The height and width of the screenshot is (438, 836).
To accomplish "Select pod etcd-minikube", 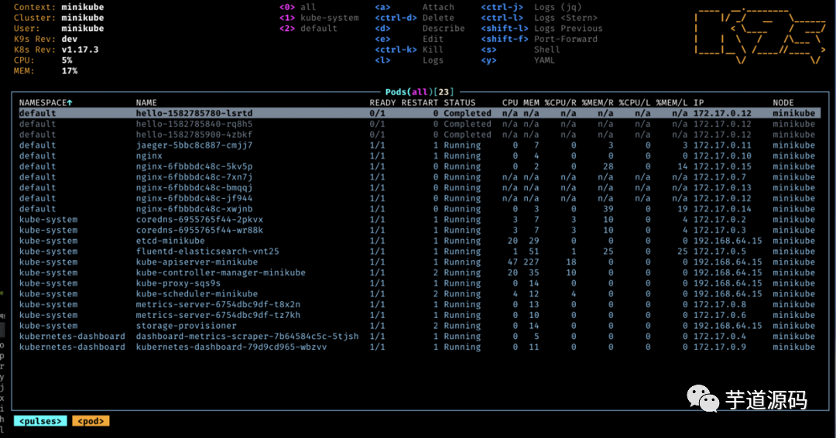I will point(420,241).
